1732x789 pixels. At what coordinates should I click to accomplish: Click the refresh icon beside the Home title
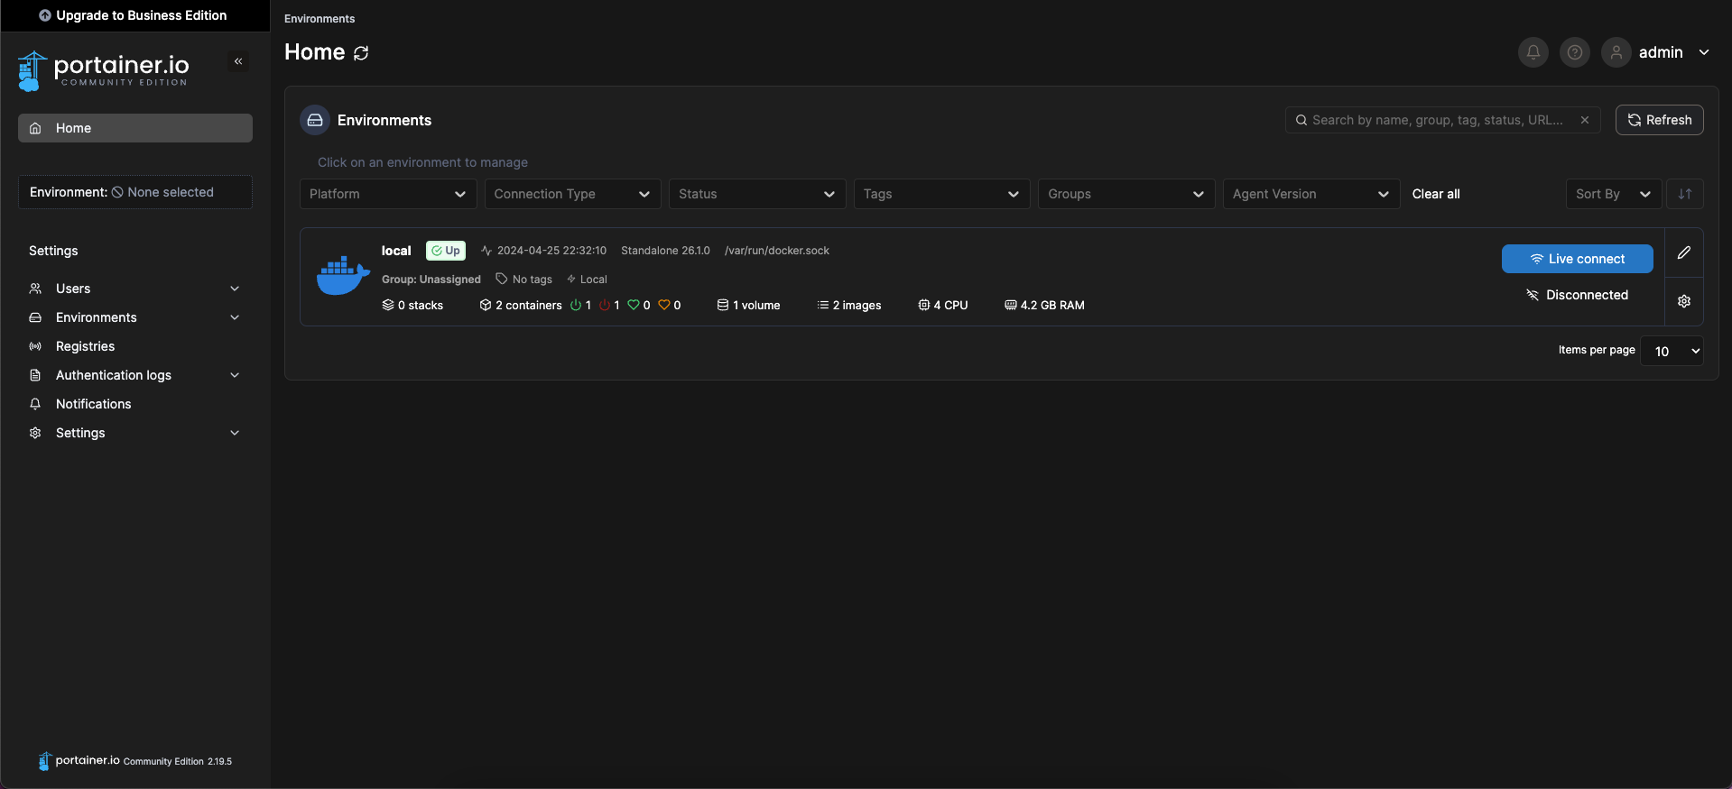361,53
